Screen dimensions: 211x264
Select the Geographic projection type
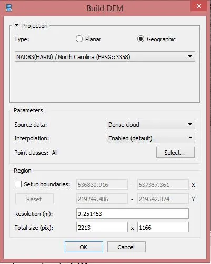point(140,39)
